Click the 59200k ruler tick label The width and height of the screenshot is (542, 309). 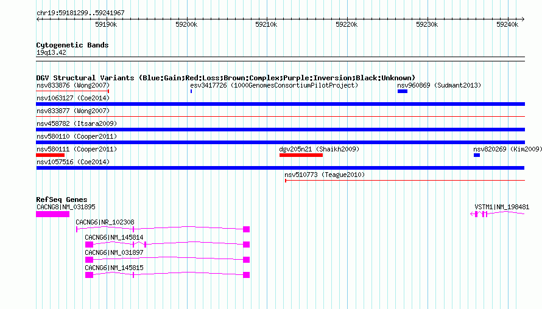click(x=186, y=24)
